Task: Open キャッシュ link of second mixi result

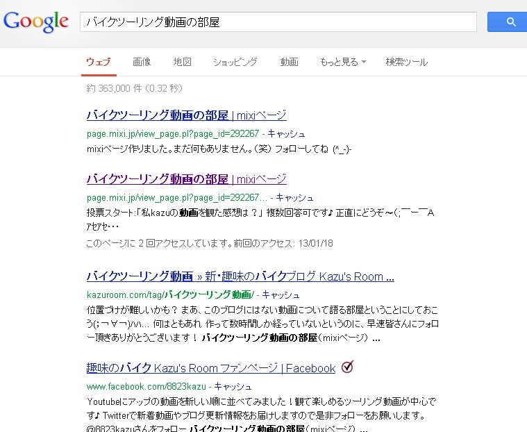Action: click(x=294, y=197)
